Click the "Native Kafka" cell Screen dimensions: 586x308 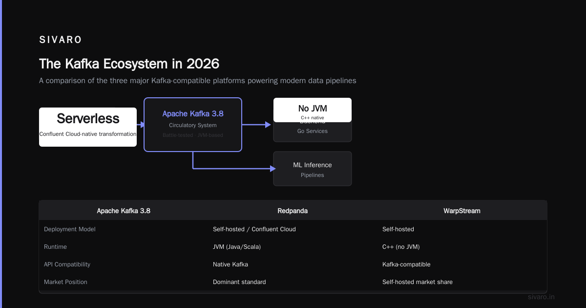click(230, 264)
